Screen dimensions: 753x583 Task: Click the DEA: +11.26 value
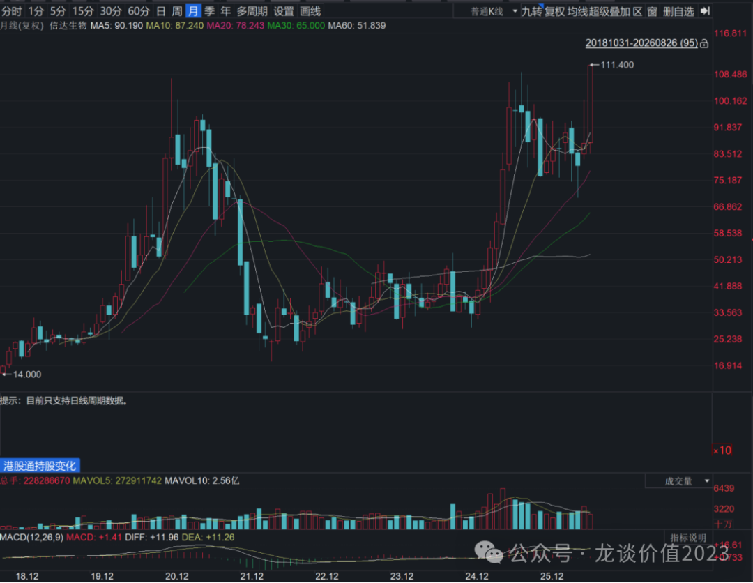click(208, 538)
